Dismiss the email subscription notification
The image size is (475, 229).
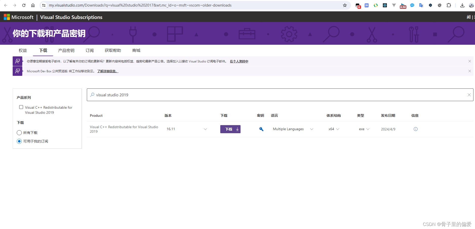(x=470, y=61)
